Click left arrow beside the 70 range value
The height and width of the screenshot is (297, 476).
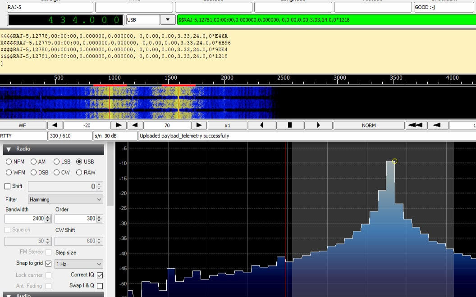(x=135, y=125)
